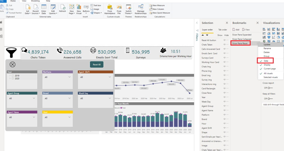This screenshot has width=284, height=151.
Task: Open the Week Day slicer dropdown
Action: (110, 98)
